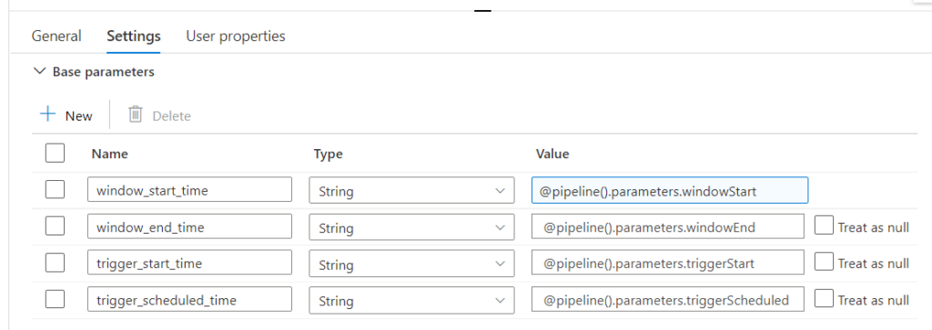Open the User properties tab
Viewport: 932px width, 330px height.
tap(236, 36)
